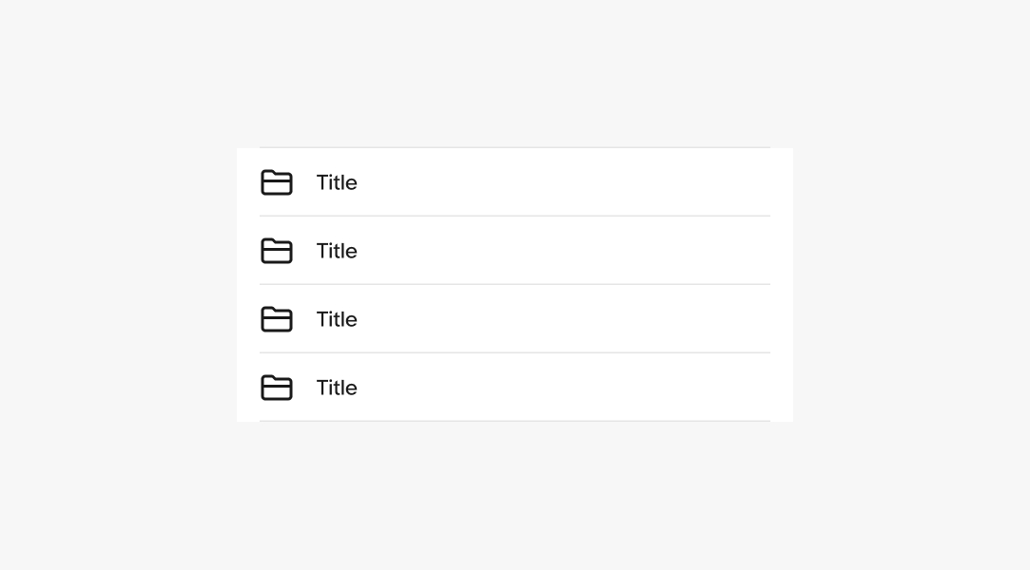The width and height of the screenshot is (1030, 570).
Task: Select the Title text in the fourth row
Action: 337,388
